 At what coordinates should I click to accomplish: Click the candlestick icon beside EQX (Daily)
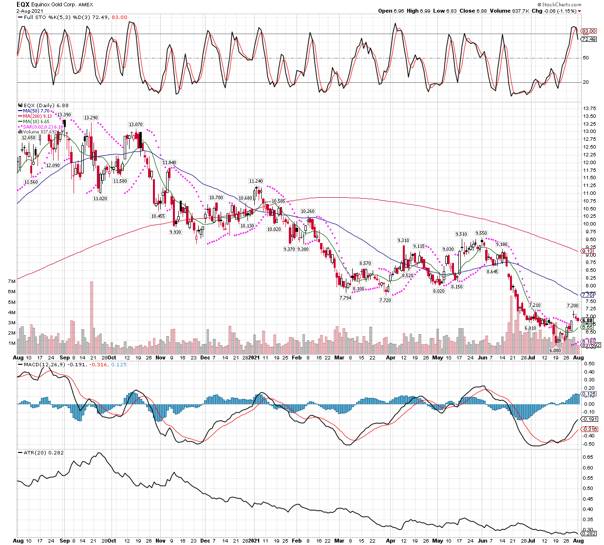point(19,105)
